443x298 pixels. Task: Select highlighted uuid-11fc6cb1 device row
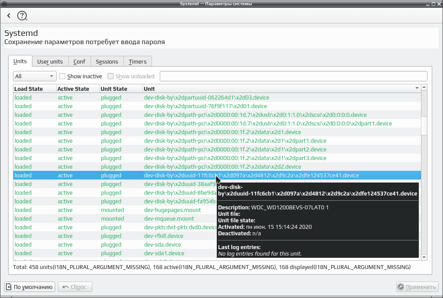click(217, 175)
